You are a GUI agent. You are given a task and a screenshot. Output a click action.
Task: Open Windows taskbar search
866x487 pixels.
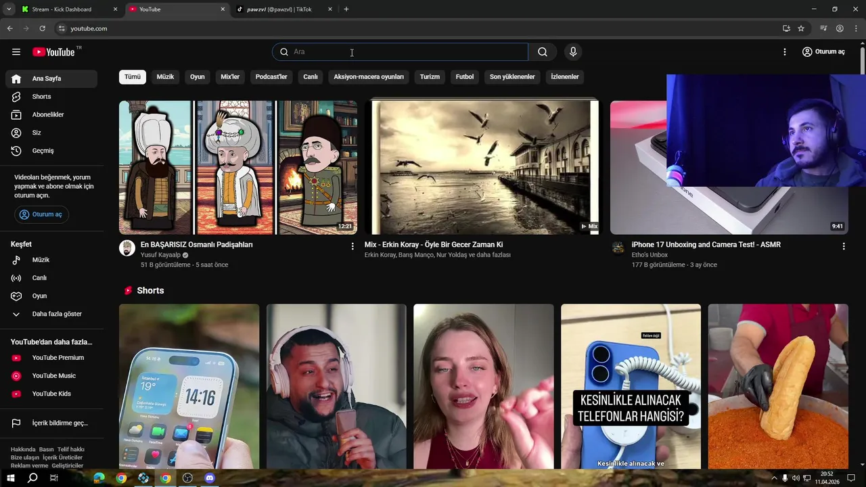(x=32, y=478)
